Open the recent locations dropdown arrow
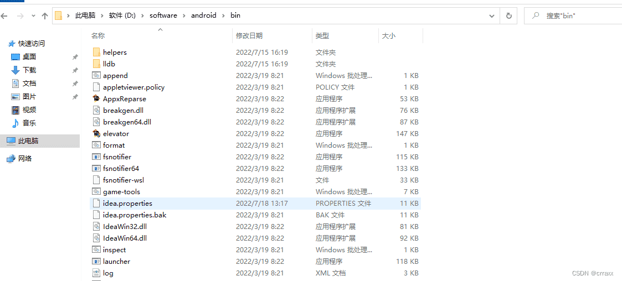622x281 pixels. [33, 16]
